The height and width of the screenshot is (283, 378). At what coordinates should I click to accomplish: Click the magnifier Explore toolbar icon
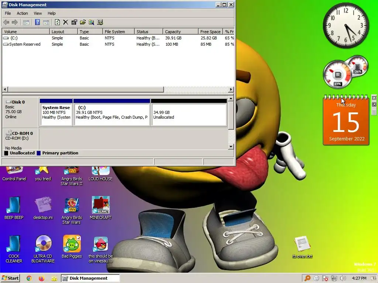click(92, 22)
